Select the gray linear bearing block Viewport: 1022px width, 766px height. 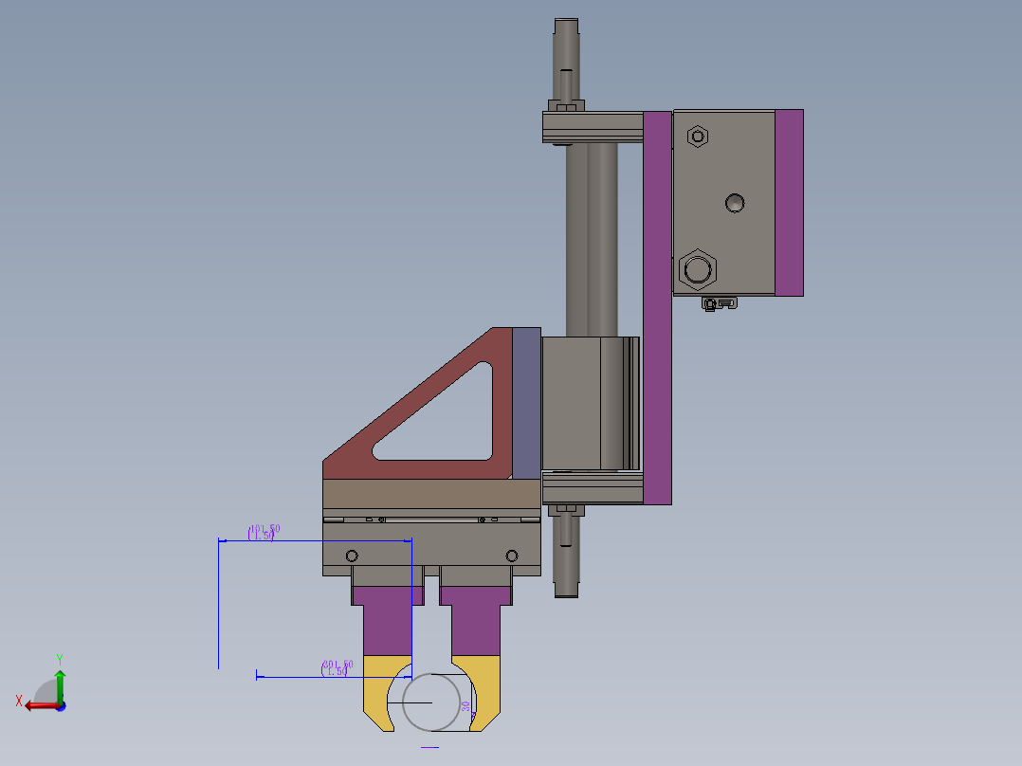pyautogui.click(x=590, y=404)
